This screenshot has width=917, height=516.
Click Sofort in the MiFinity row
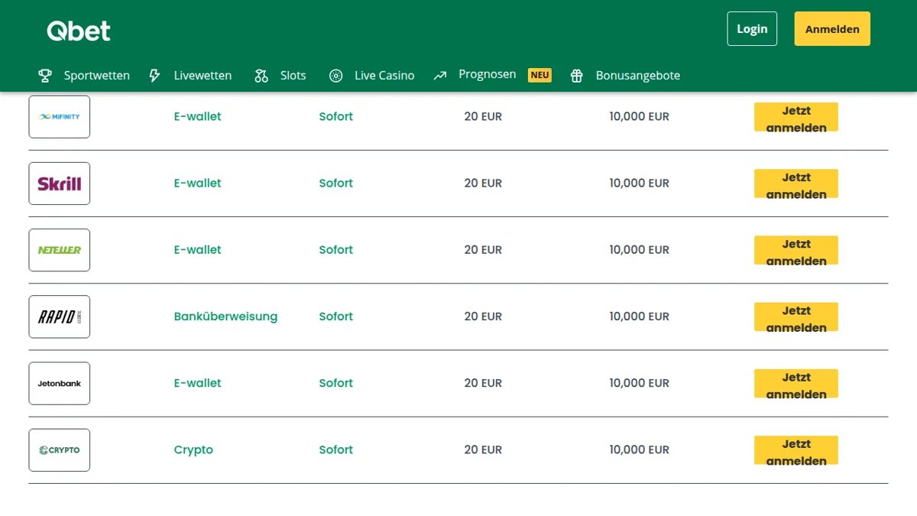point(336,116)
